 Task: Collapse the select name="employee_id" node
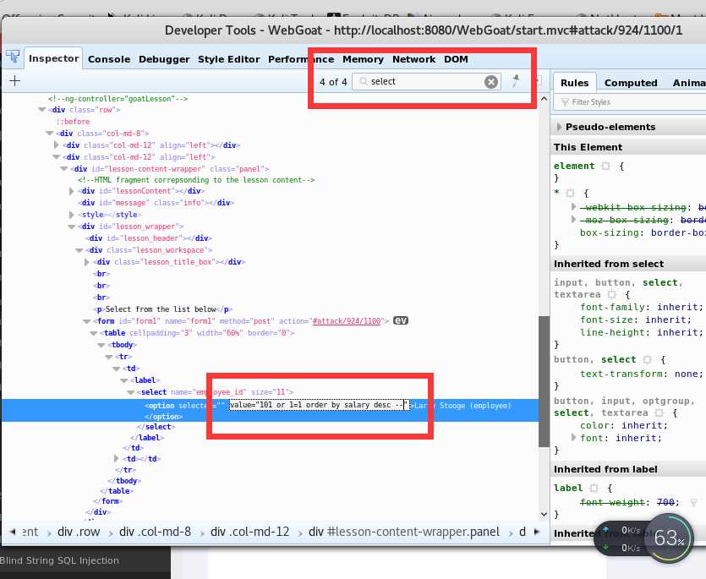pos(131,392)
